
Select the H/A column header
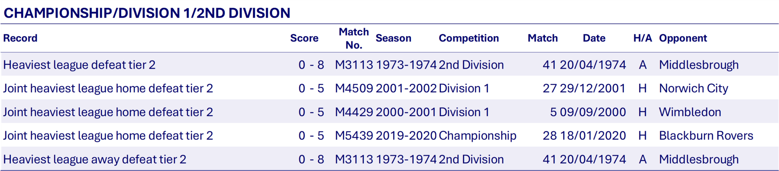(642, 38)
